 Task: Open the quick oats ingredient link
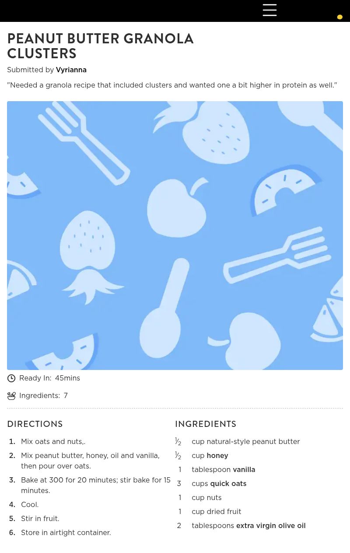pyautogui.click(x=228, y=484)
